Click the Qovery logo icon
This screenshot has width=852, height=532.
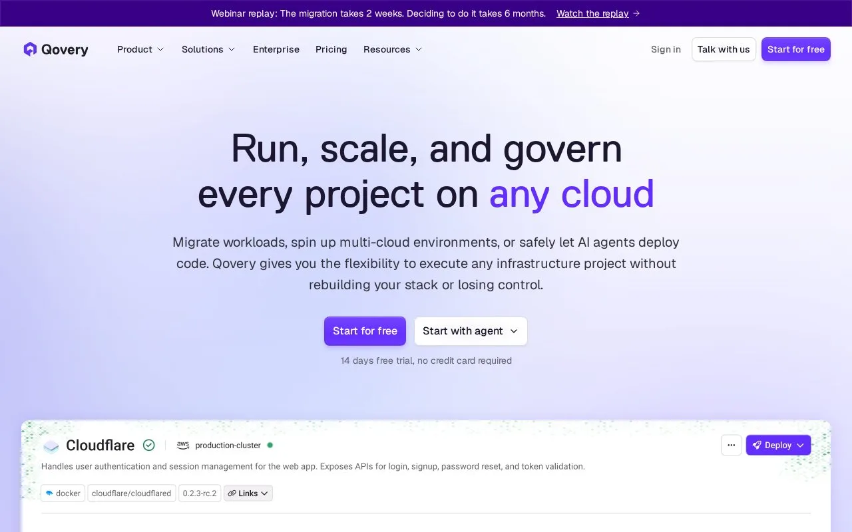(x=30, y=49)
